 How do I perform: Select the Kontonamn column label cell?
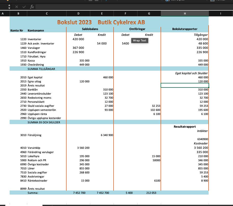pyautogui.click(x=36, y=31)
